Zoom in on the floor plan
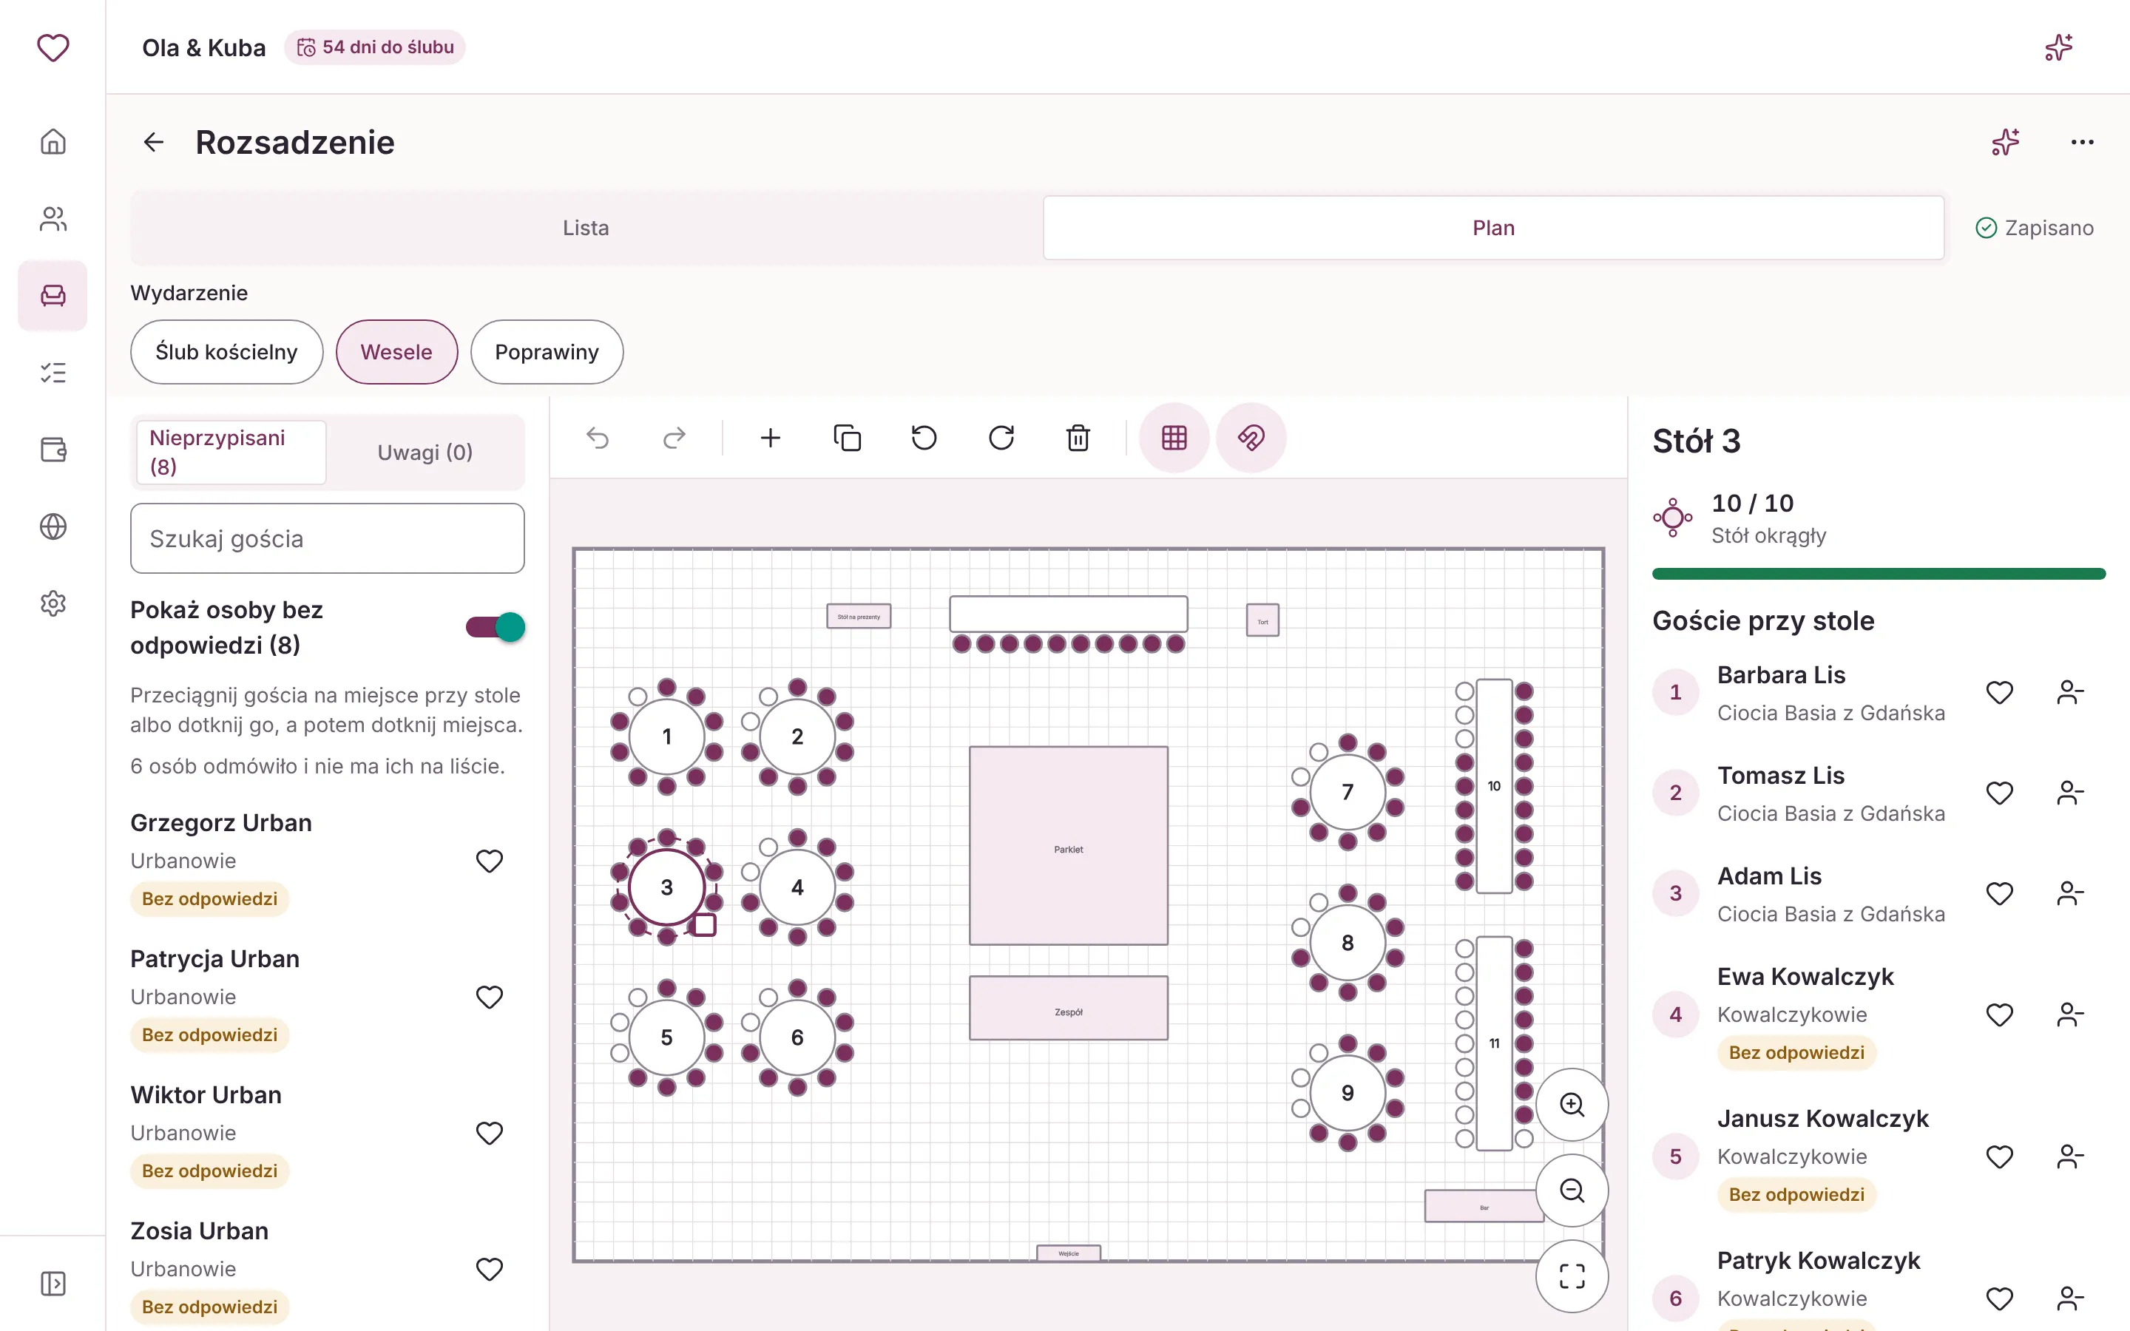2130x1331 pixels. click(x=1572, y=1105)
